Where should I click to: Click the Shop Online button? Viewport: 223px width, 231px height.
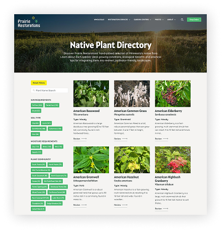pyautogui.click(x=194, y=20)
